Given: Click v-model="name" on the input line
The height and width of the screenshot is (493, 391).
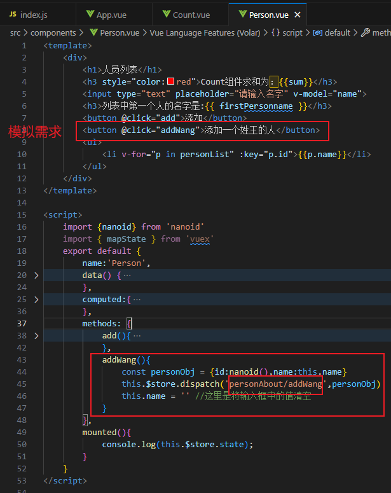Looking at the screenshot, I should [x=327, y=94].
